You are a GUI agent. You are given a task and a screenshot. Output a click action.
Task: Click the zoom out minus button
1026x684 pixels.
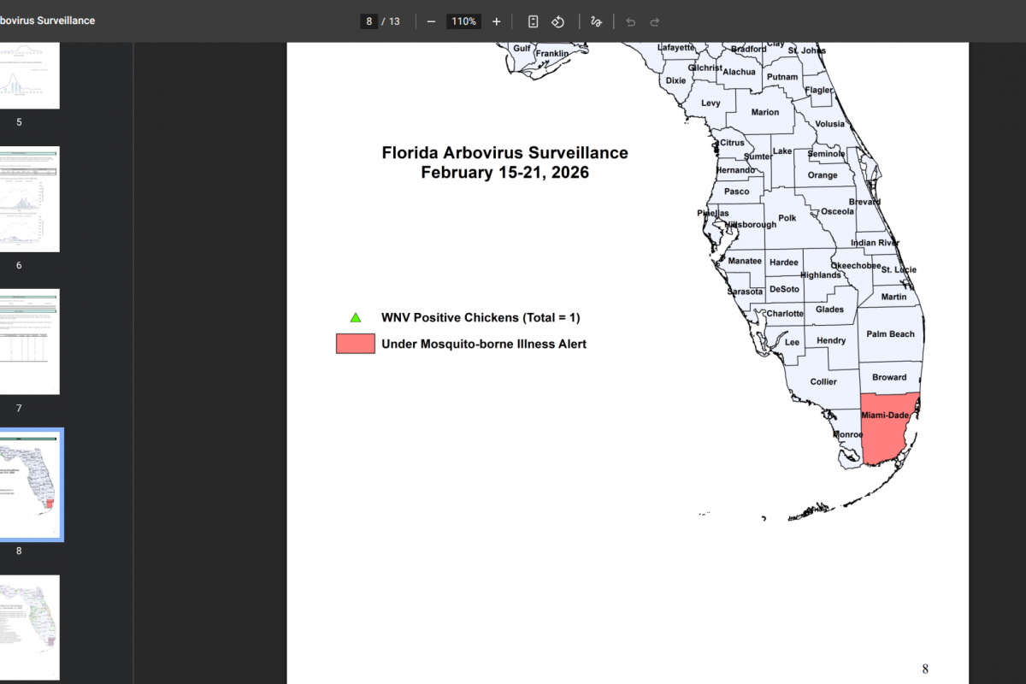coord(431,21)
